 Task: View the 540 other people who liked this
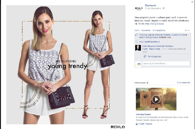(x=149, y=37)
